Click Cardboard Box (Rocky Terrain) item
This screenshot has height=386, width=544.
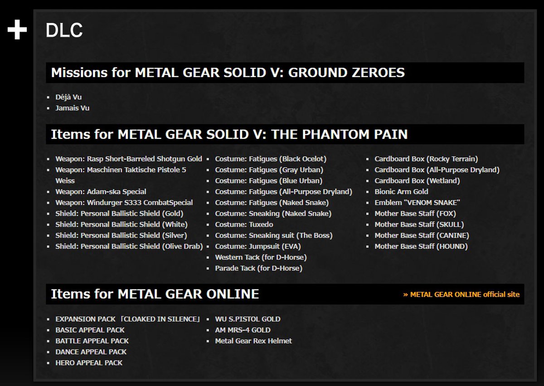(426, 159)
